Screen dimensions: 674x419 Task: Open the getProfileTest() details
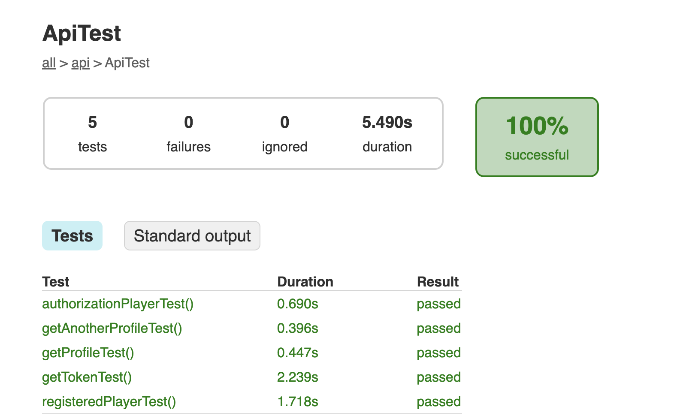(x=88, y=353)
